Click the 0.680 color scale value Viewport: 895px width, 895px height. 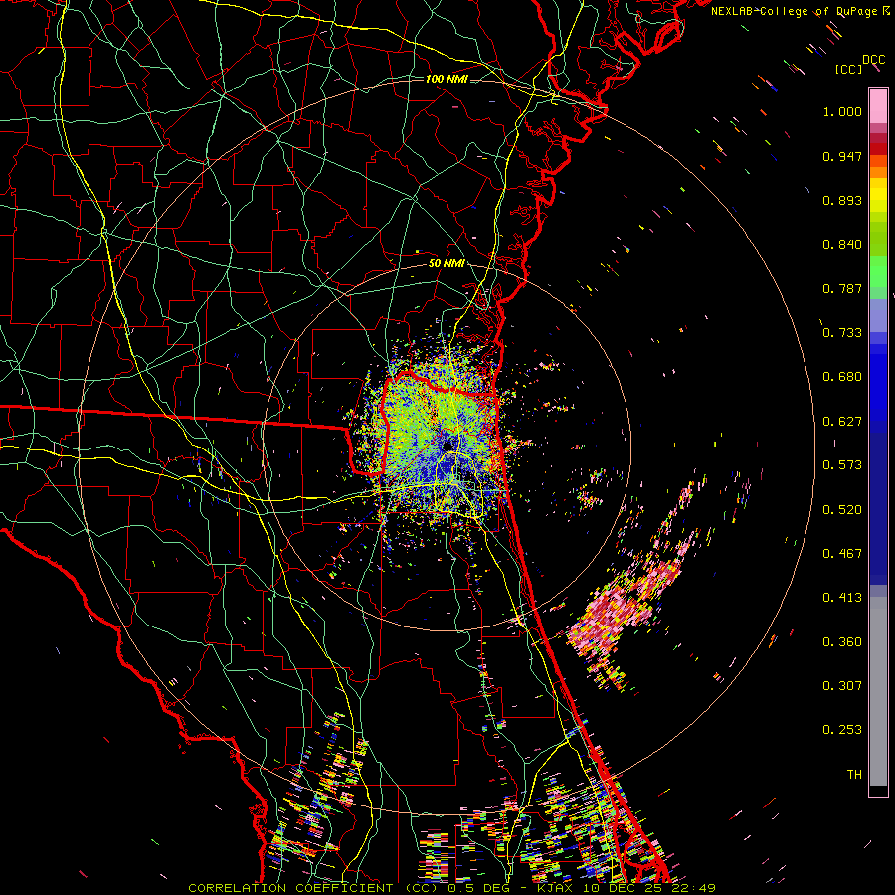point(842,377)
